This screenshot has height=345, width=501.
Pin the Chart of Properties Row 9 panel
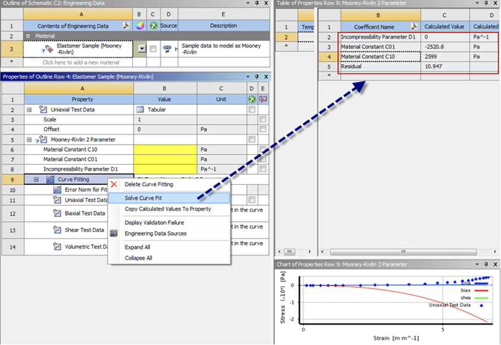click(486, 264)
